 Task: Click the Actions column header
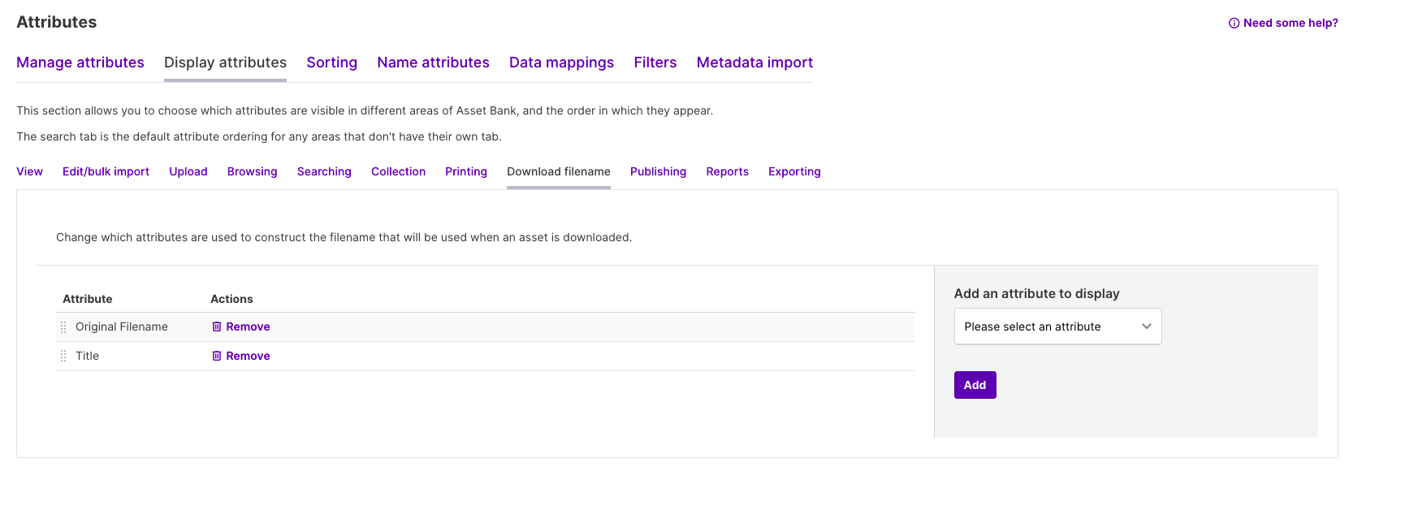pos(231,299)
